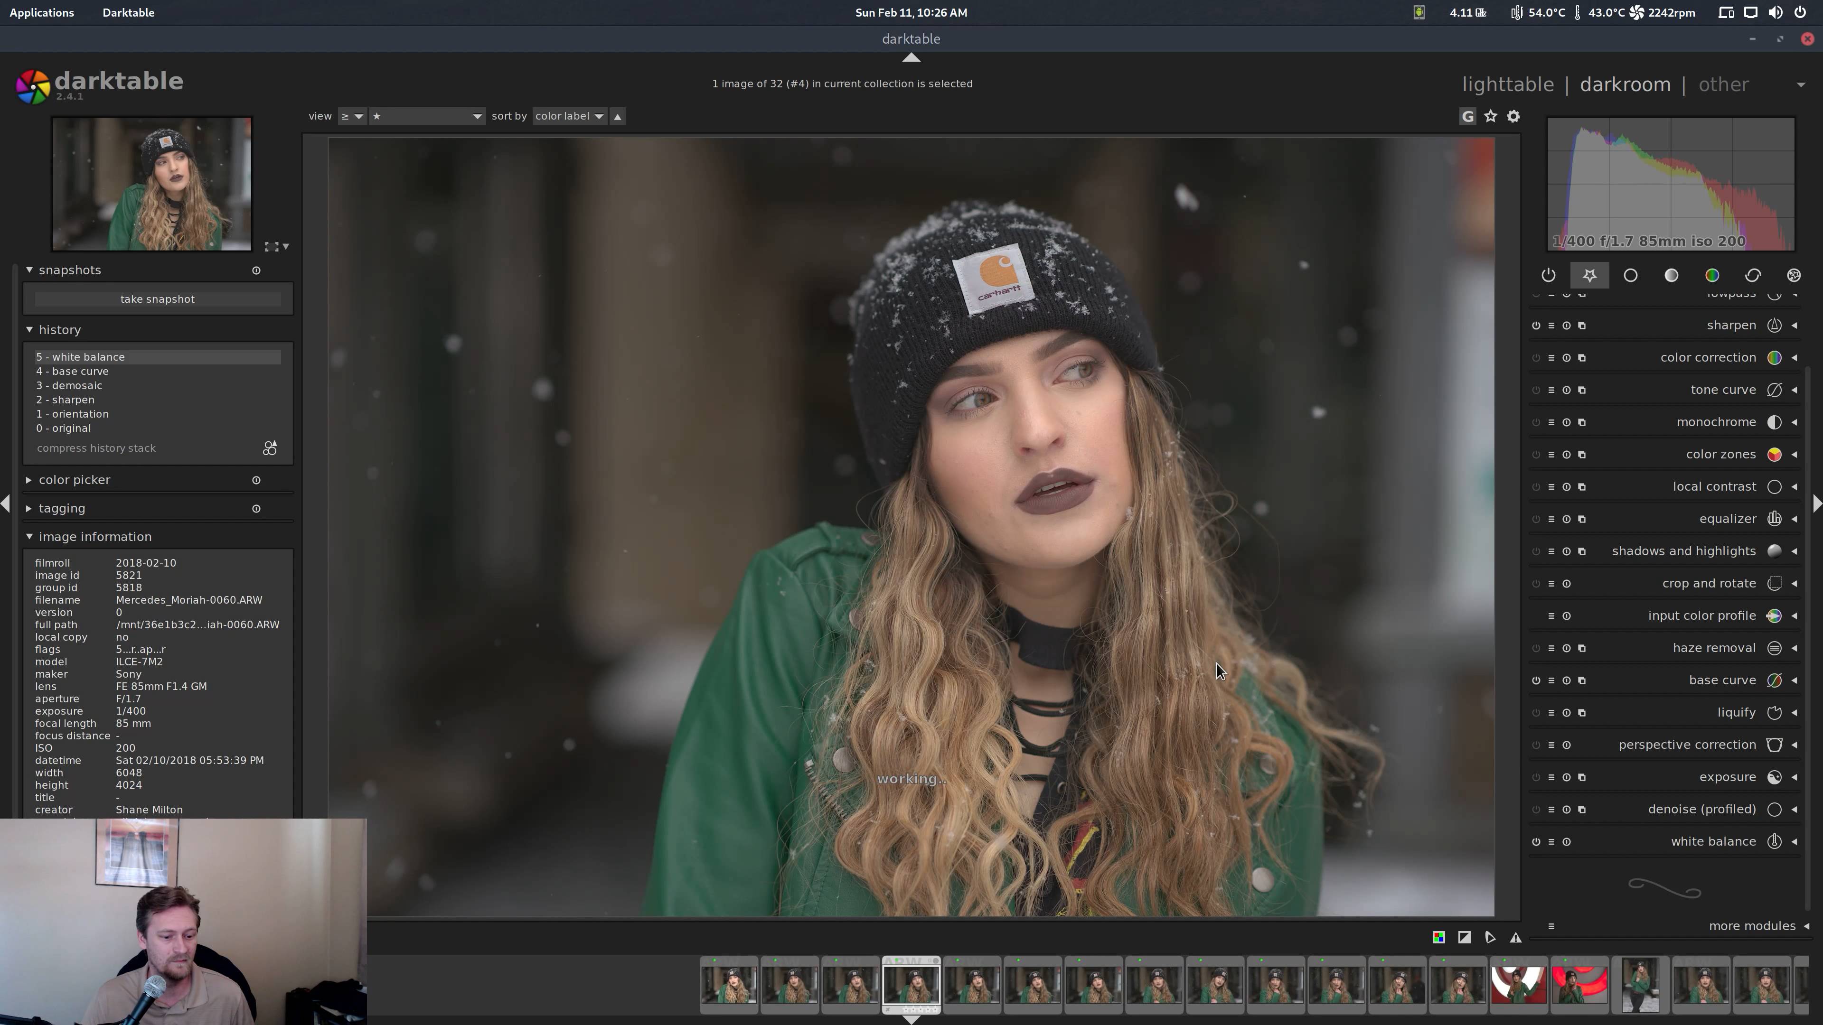Select the color group module icon

[x=1712, y=275]
